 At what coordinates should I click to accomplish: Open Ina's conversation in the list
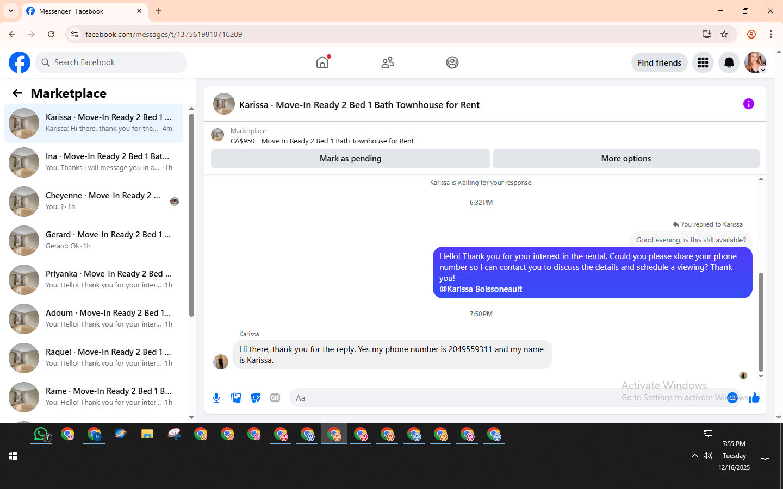pos(94,162)
